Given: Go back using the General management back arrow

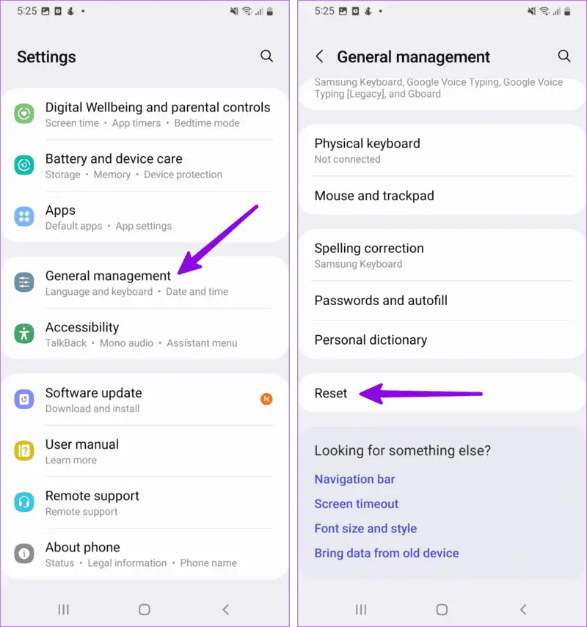Looking at the screenshot, I should coord(319,56).
